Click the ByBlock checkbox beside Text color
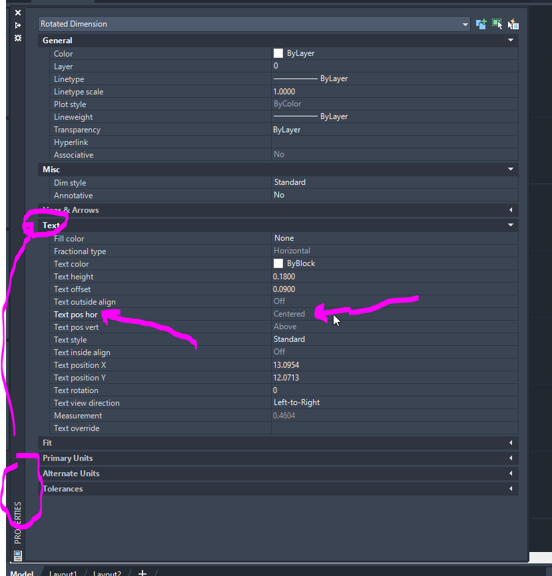552x576 pixels. (x=278, y=263)
